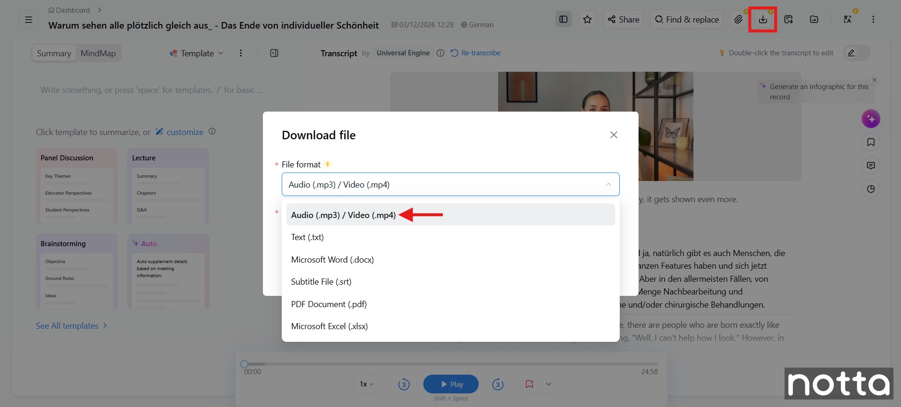Open the attachment paperclip icon
Screen dimensions: 901x407
click(x=739, y=19)
